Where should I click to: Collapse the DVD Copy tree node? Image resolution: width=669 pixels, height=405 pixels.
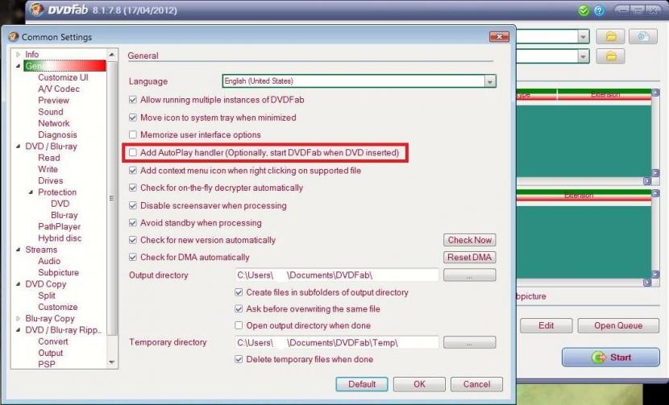[x=18, y=284]
